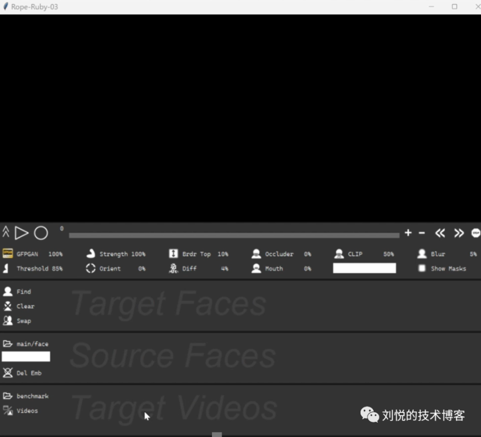Click the Del Emb button label
Viewport: 481px width, 437px height.
(x=29, y=373)
